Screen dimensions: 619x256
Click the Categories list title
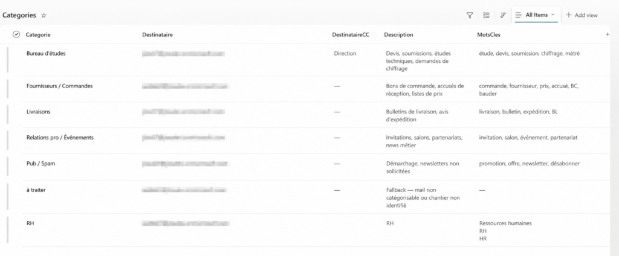(x=19, y=15)
